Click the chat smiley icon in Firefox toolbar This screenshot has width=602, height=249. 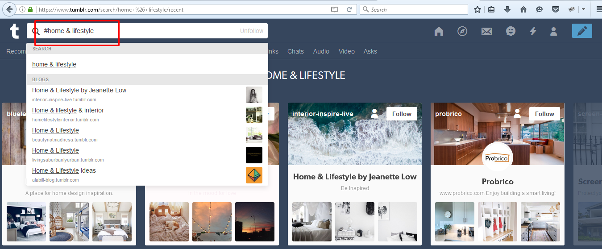(540, 9)
